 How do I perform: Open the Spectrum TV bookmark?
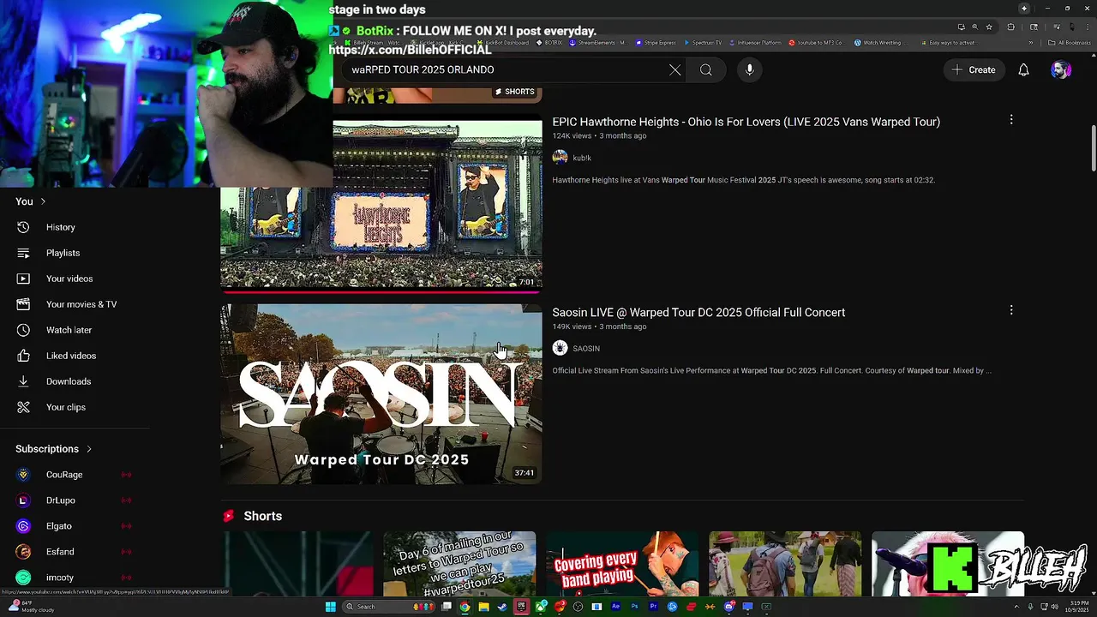703,43
